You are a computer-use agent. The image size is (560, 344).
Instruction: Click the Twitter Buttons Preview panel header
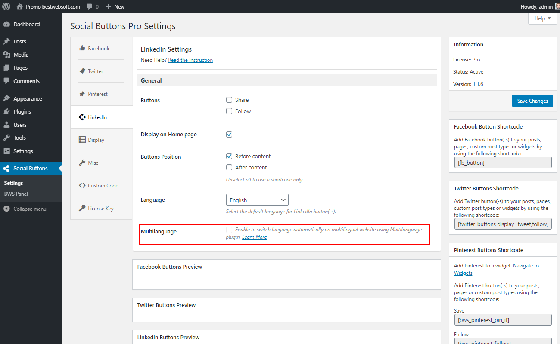(x=286, y=305)
